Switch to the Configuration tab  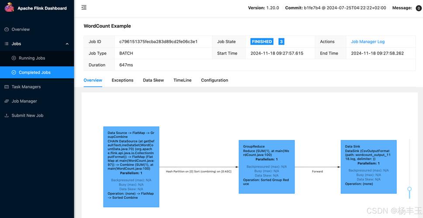(215, 80)
